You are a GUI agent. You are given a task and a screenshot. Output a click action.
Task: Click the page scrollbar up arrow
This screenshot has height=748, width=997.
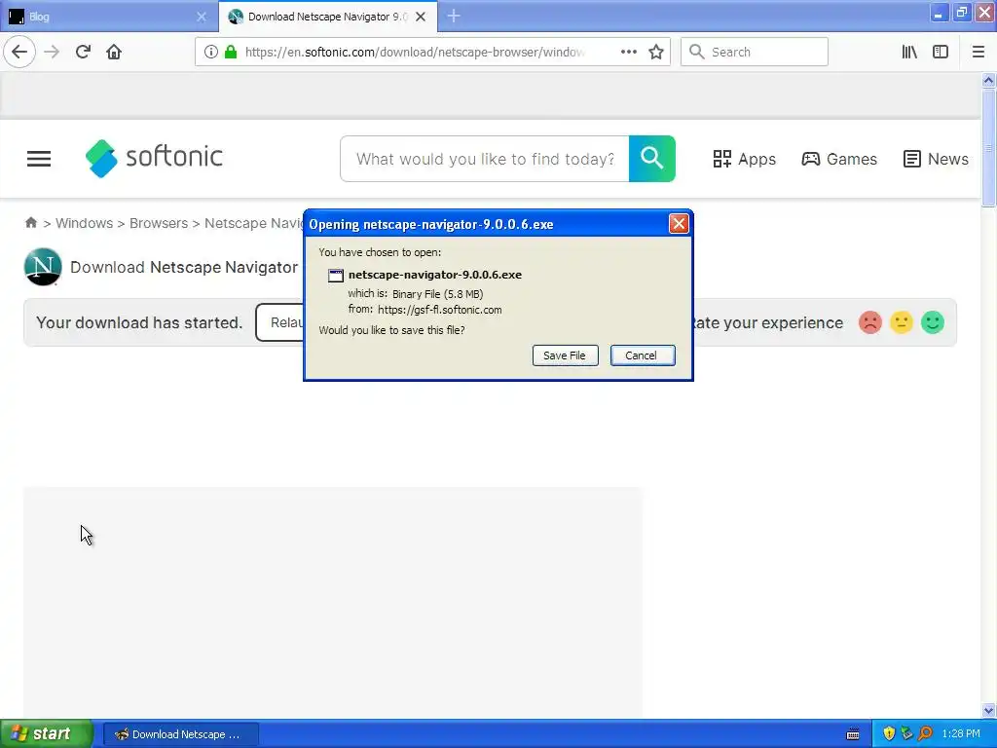coord(988,80)
